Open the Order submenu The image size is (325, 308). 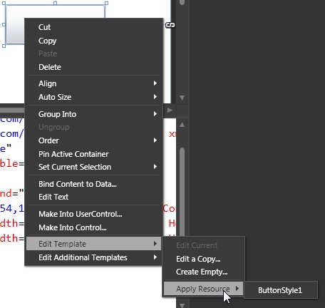tap(93, 140)
